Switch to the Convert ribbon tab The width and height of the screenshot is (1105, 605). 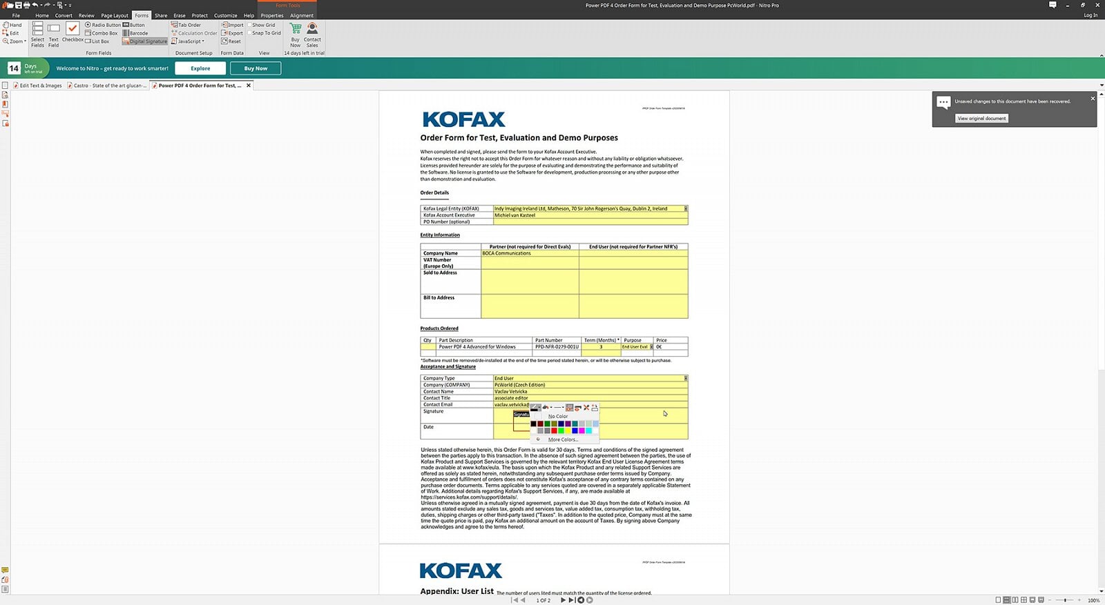point(64,15)
